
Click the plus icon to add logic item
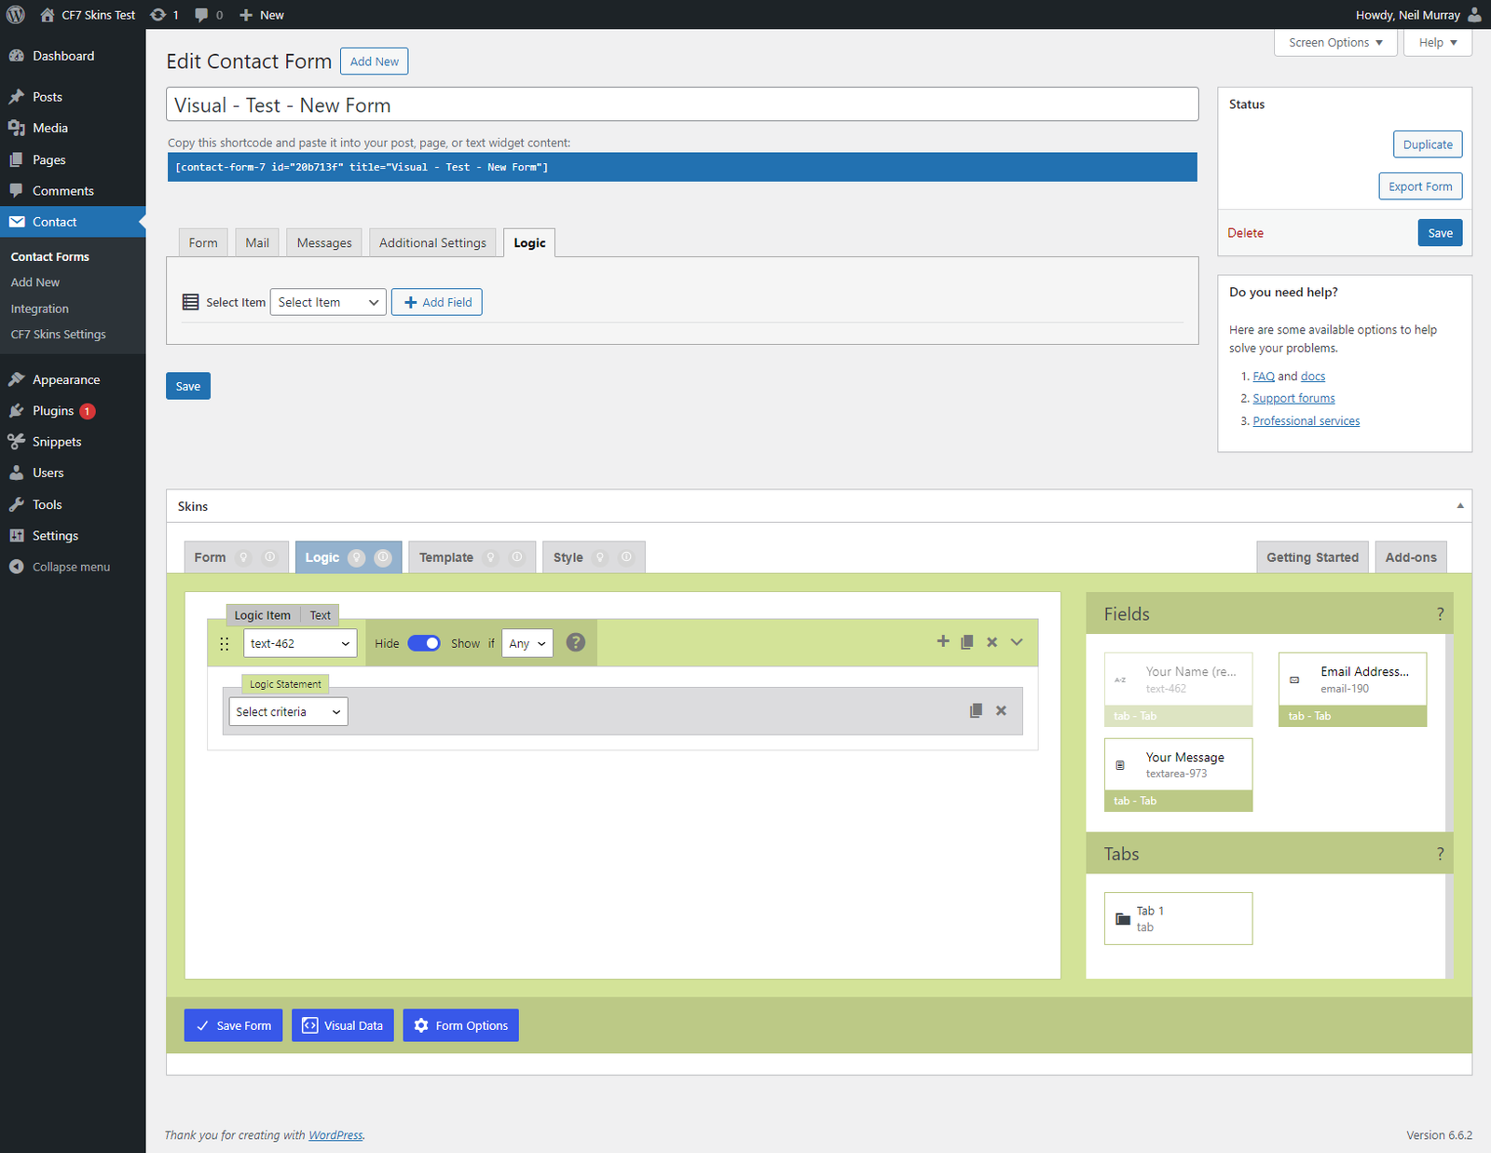(x=943, y=641)
